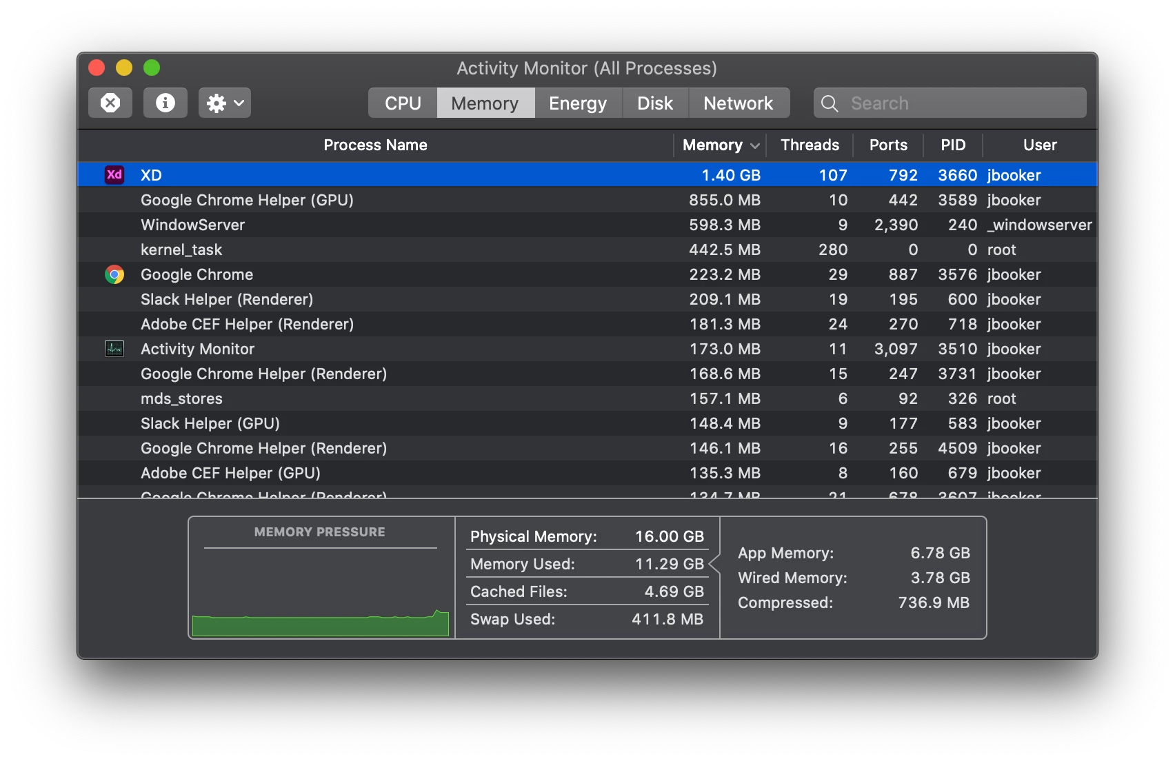
Task: Go to the Network tab
Action: (x=739, y=103)
